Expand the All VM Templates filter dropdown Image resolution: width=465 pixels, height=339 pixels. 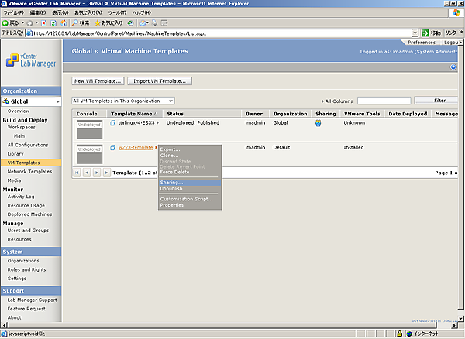coord(170,101)
